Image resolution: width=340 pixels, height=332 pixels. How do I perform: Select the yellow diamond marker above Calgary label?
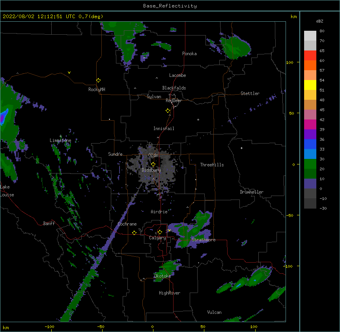(x=160, y=232)
